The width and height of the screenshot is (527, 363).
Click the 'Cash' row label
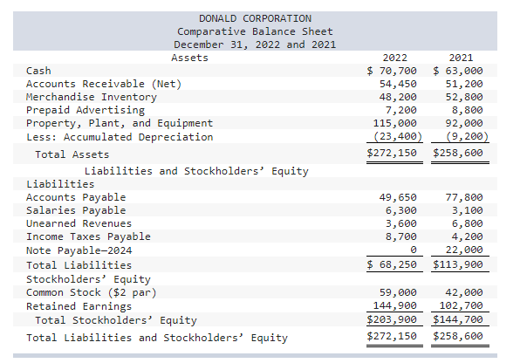click(x=38, y=71)
